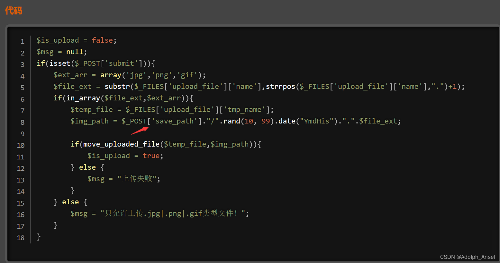The image size is (500, 263).
Task: Click '} else {' on line 15
Action: click(70, 202)
